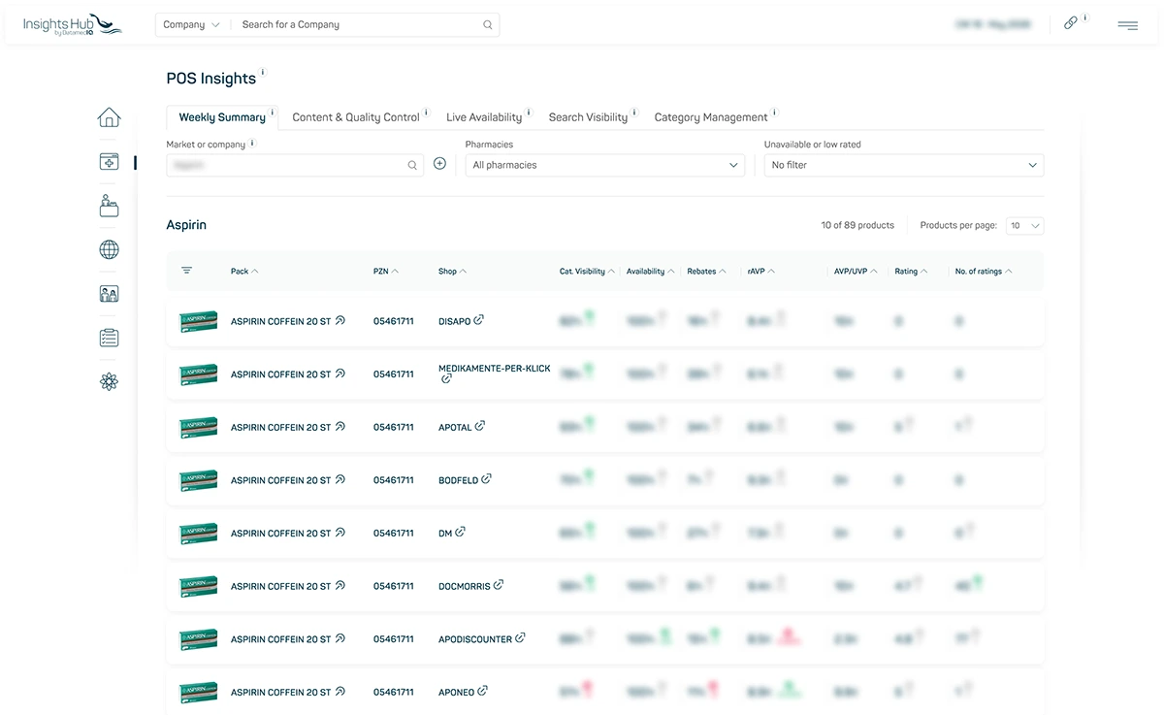Click Aspirin product thumbnail in DM row

point(198,533)
